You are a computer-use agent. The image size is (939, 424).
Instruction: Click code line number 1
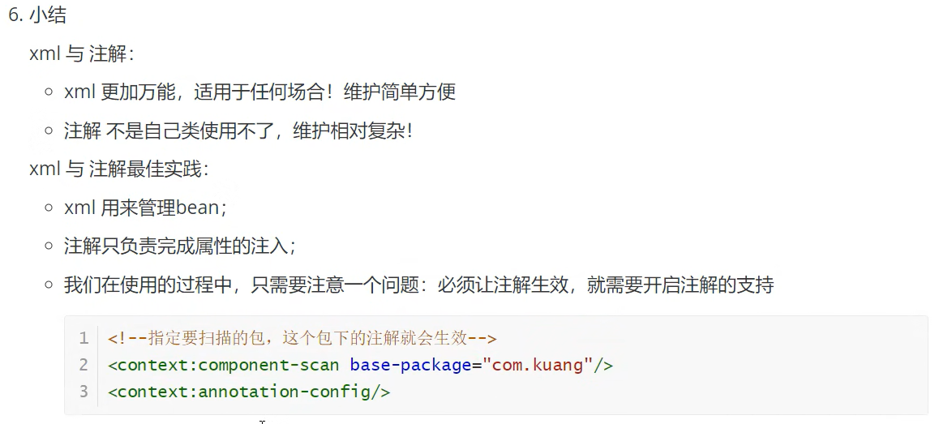tap(84, 338)
